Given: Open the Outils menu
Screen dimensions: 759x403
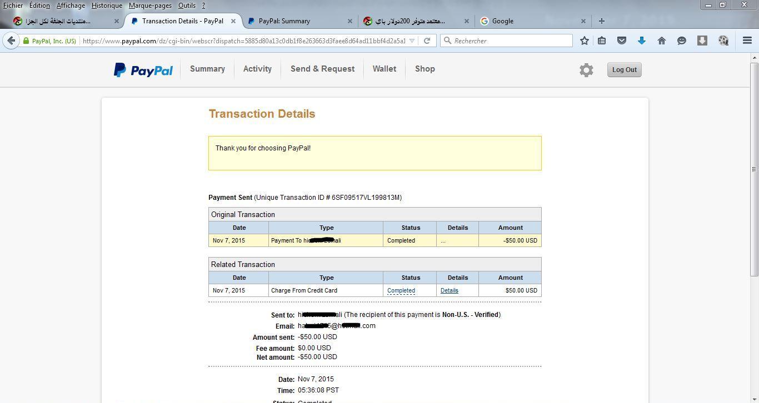Looking at the screenshot, I should click(x=187, y=6).
